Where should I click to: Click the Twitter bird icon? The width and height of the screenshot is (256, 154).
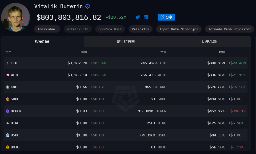pyautogui.click(x=138, y=17)
